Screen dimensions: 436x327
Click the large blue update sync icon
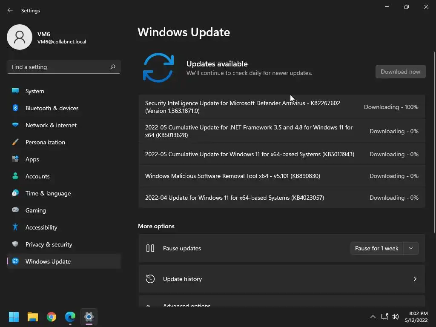point(158,68)
